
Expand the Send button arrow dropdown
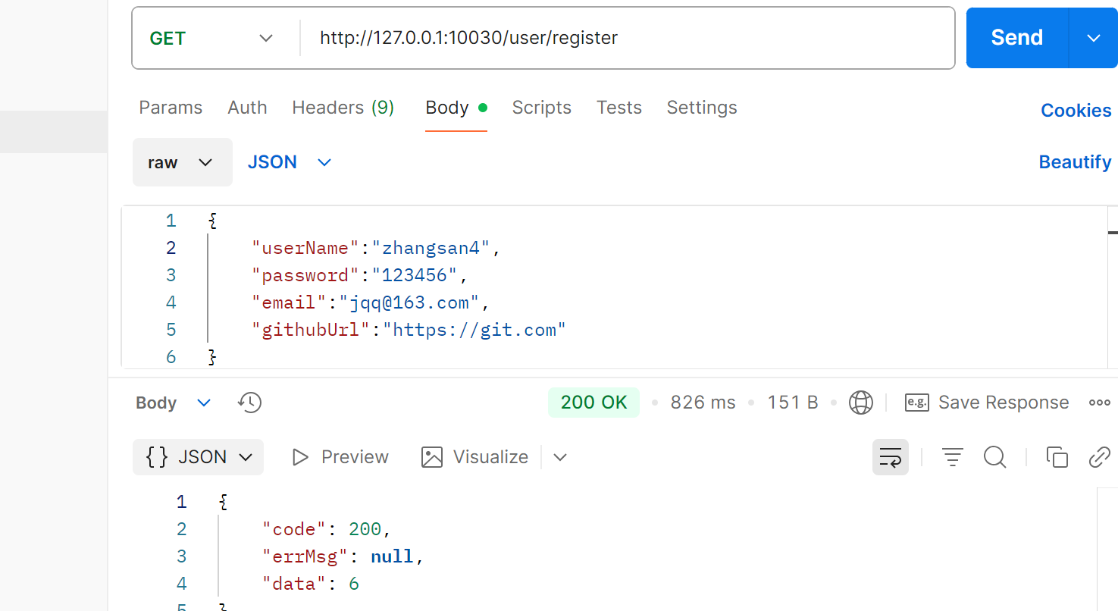click(x=1093, y=38)
